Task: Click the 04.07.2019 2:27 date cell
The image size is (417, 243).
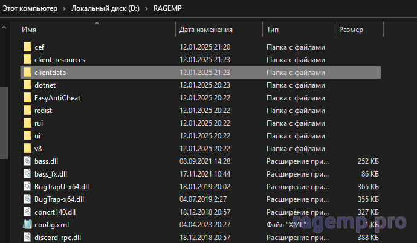Action: click(203, 199)
